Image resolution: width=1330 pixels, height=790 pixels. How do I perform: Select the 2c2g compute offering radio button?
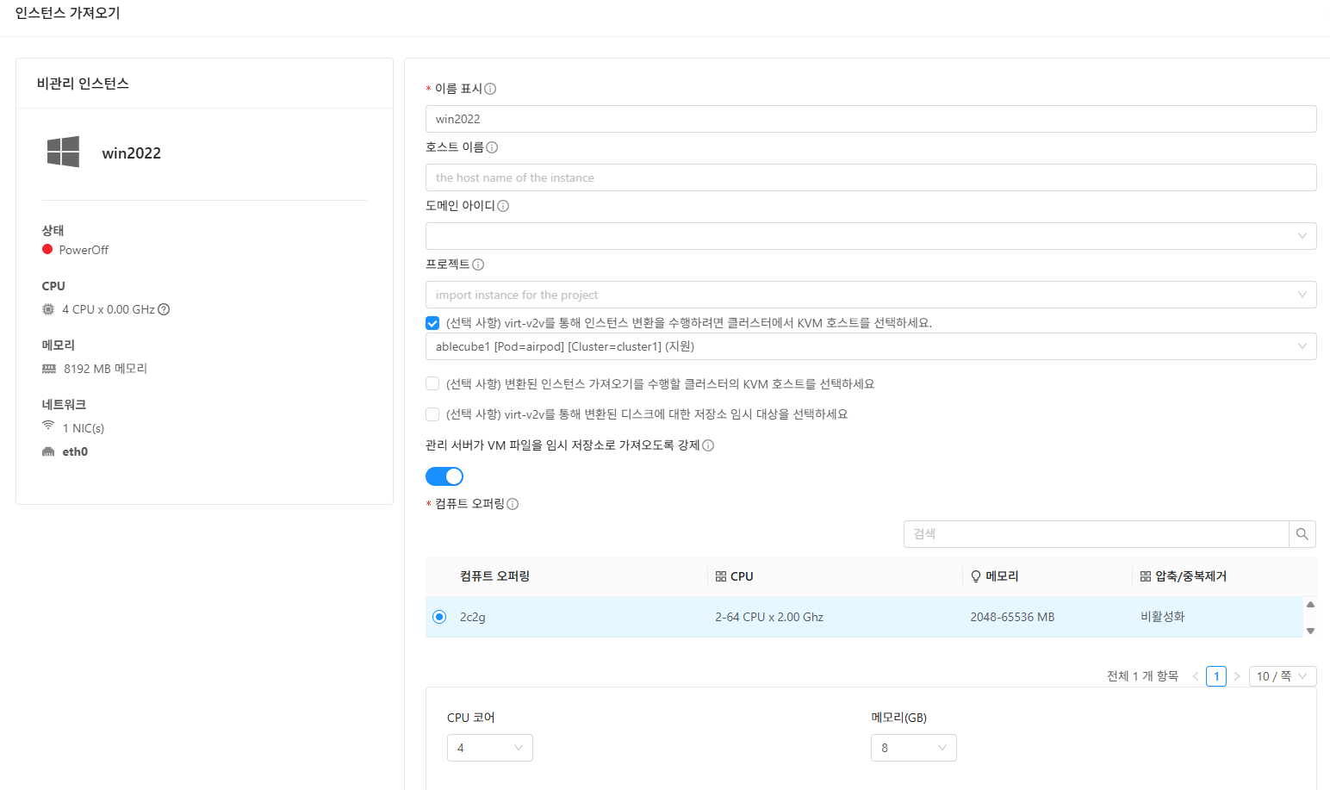tap(439, 617)
